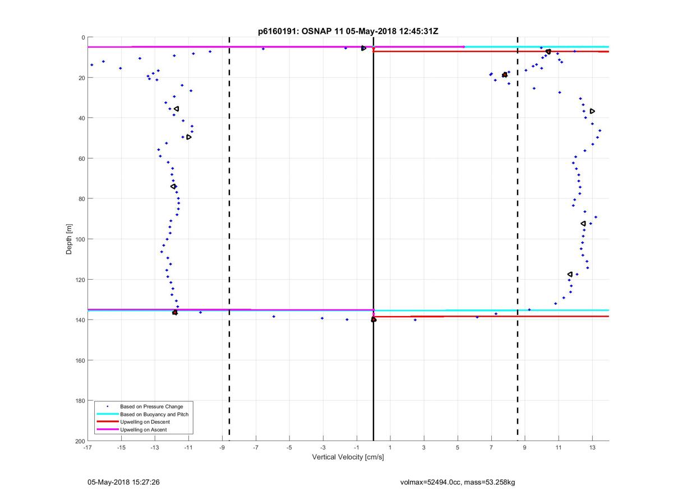
Task: Click triangle marker on ascent profile near 74 m depth
Action: coord(173,186)
